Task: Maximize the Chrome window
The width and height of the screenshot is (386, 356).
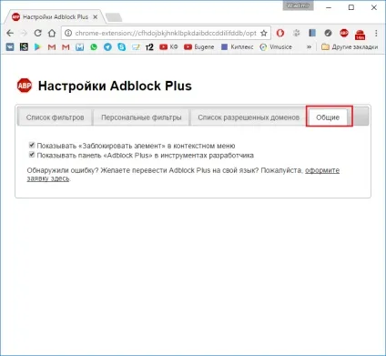Action: click(x=351, y=7)
